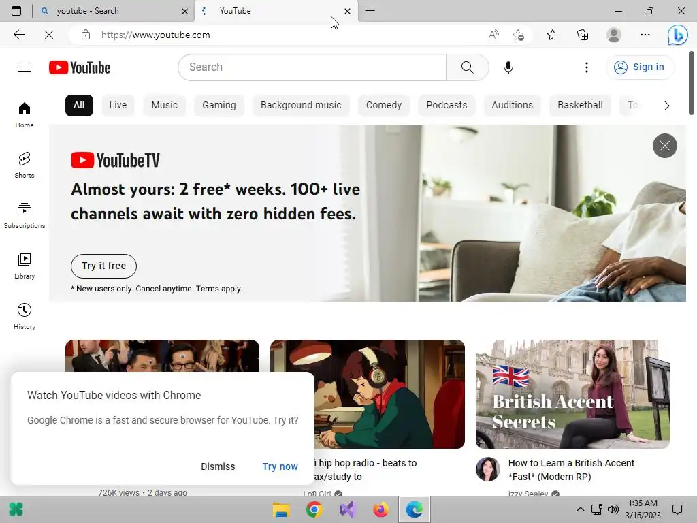Launch Google Chrome from taskbar

coord(314,509)
